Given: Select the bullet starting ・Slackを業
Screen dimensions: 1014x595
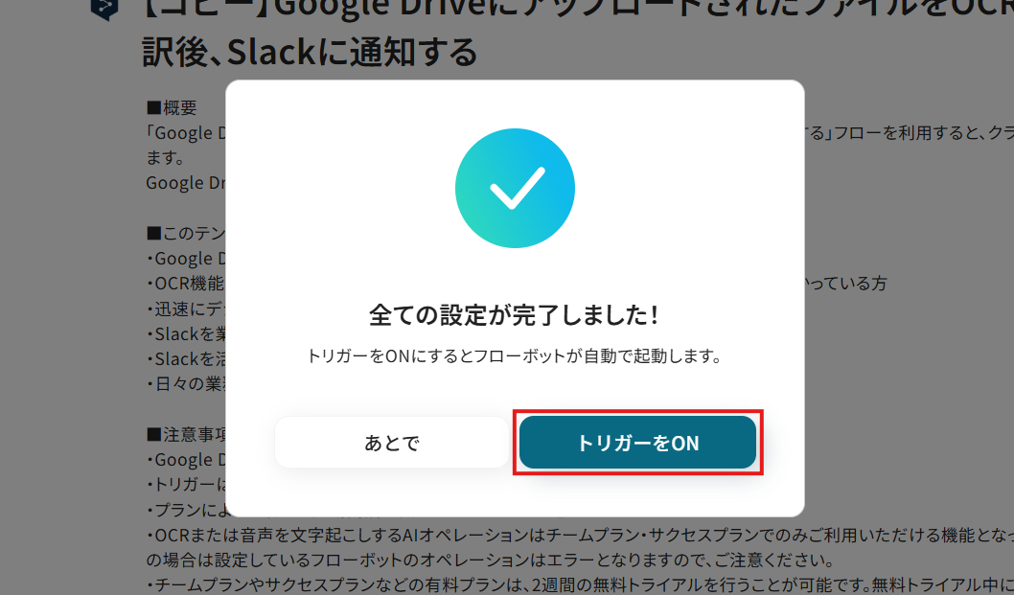Looking at the screenshot, I should 186,333.
